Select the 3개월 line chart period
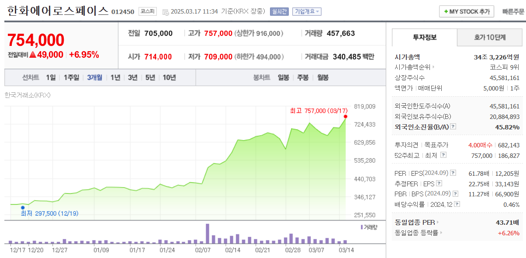Screen dimensions: 526x258 pyautogui.click(x=94, y=77)
